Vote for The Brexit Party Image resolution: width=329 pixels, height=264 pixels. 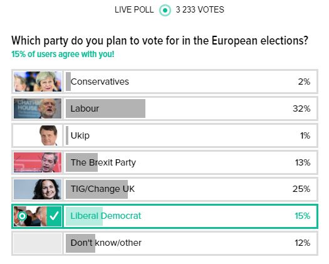(x=165, y=162)
